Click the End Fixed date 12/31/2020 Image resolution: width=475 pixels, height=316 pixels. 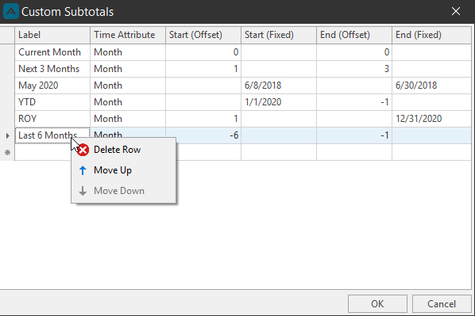tap(431, 119)
